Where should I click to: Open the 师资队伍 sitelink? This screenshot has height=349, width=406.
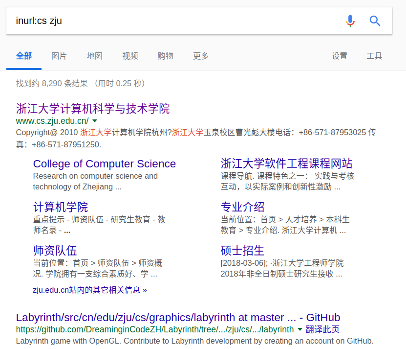55,251
